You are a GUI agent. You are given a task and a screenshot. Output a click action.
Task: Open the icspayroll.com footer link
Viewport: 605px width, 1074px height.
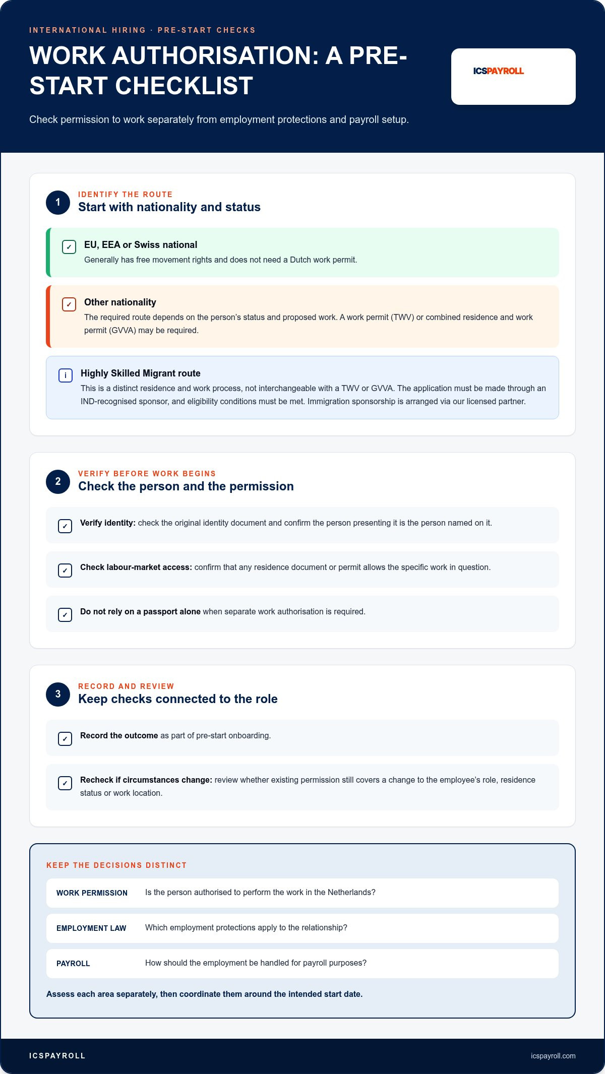coord(553,1056)
